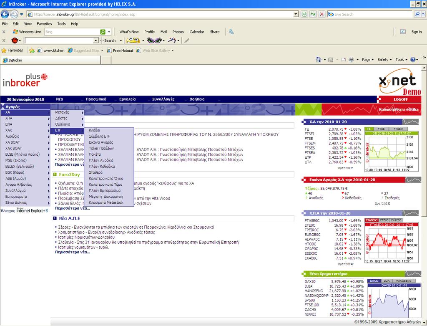Click the Stop loading X icon

coord(322,14)
